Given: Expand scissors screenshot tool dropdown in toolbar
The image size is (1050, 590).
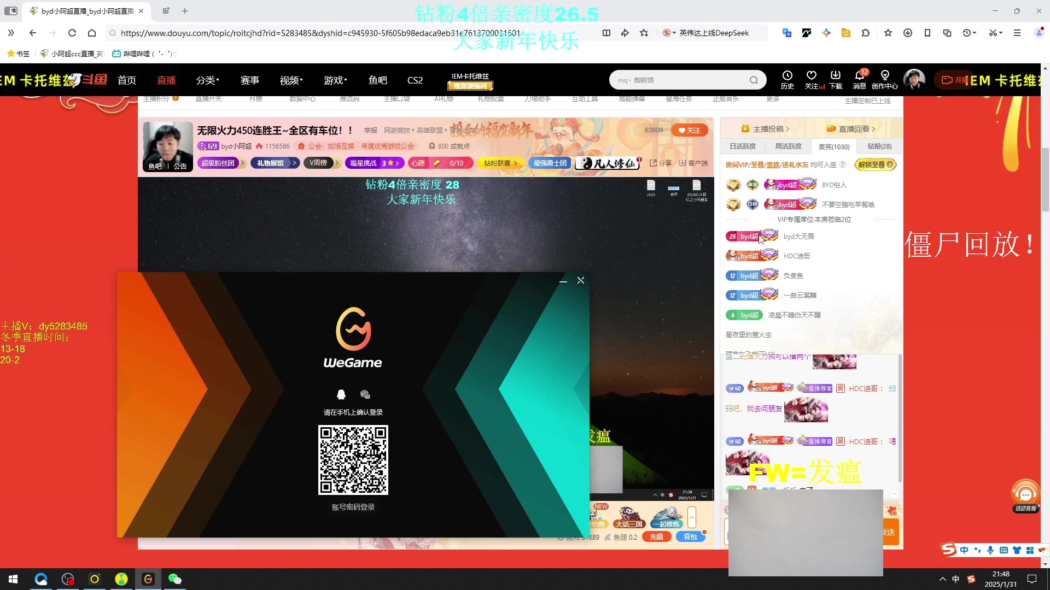Looking at the screenshot, I should coord(996,33).
